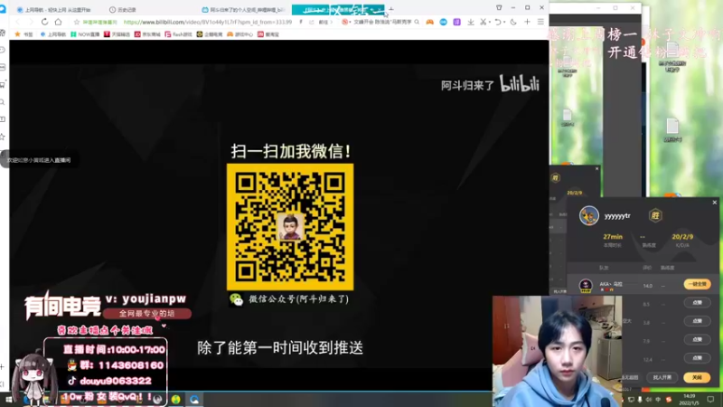Focus the bilibili URL address bar
The width and height of the screenshot is (723, 407).
208,22
